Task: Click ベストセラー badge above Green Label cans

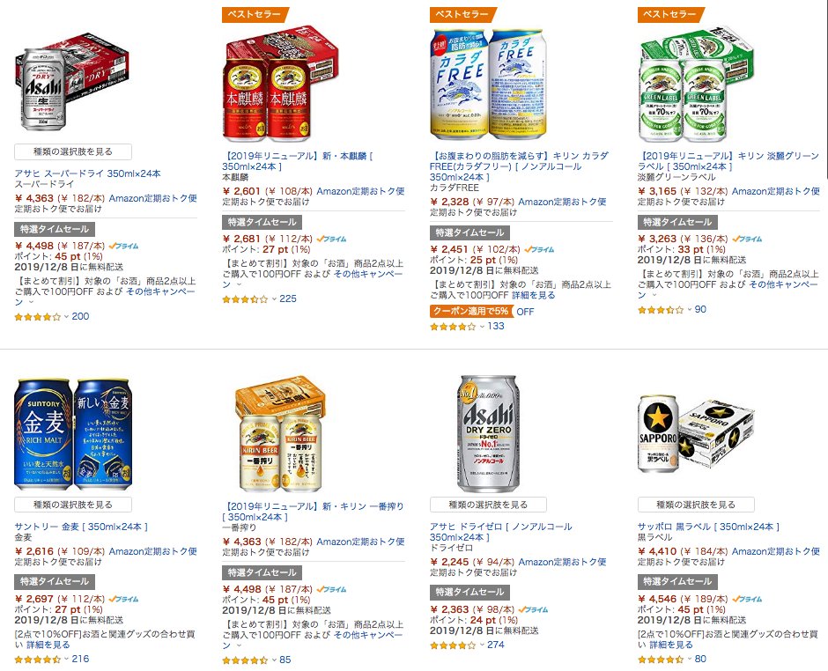Action: [x=670, y=14]
